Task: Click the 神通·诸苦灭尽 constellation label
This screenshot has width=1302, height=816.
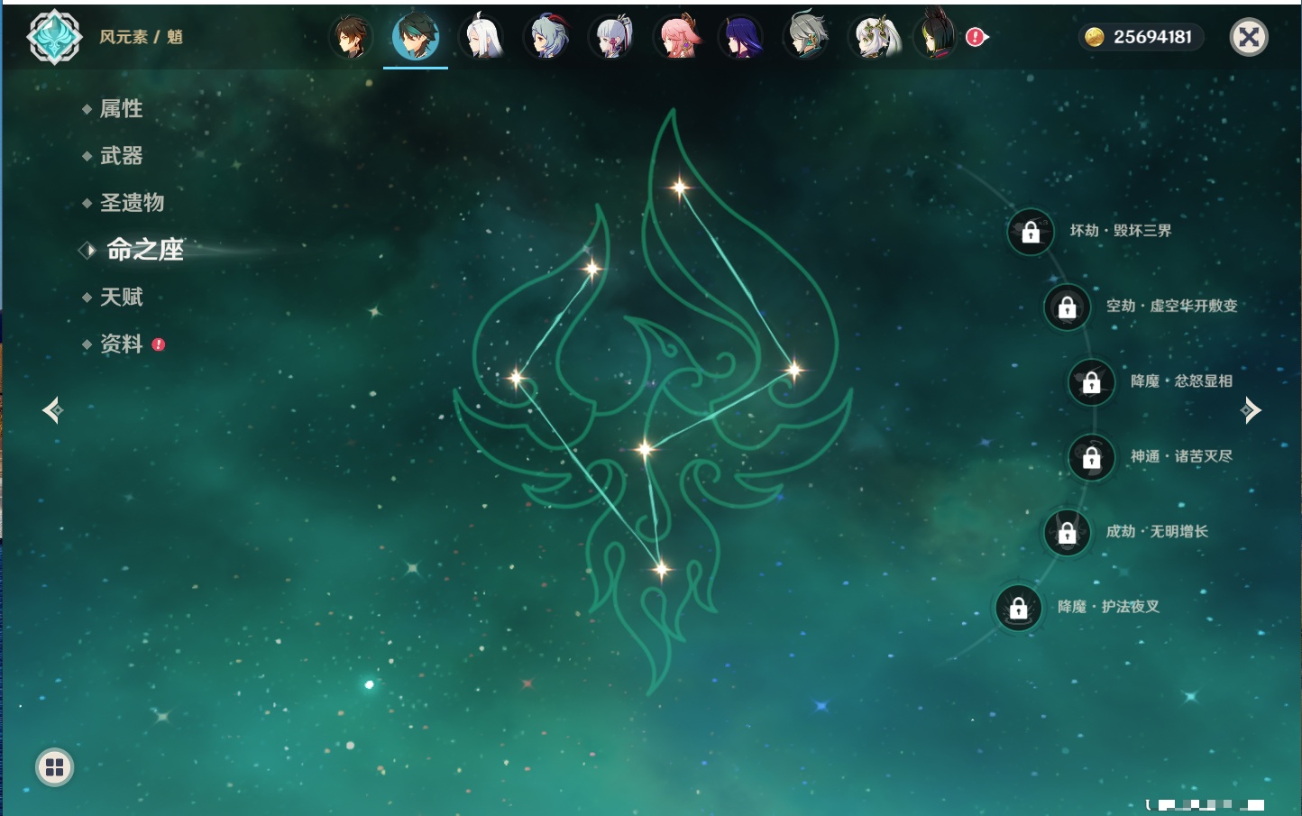Action: pos(1181,456)
